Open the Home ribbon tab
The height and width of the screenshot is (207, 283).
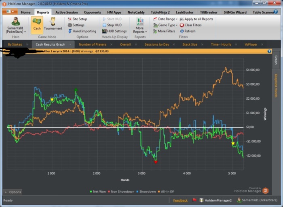[25, 12]
